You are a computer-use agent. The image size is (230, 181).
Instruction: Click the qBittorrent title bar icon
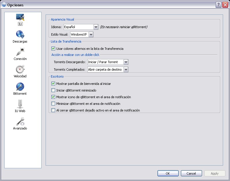[x=4, y=5]
